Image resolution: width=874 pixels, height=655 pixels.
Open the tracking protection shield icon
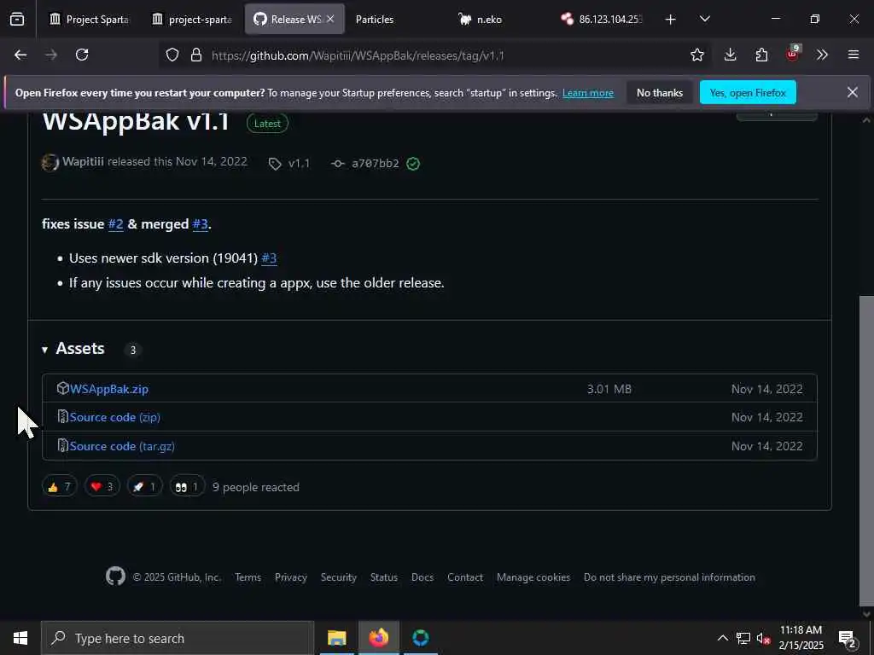[x=172, y=55]
